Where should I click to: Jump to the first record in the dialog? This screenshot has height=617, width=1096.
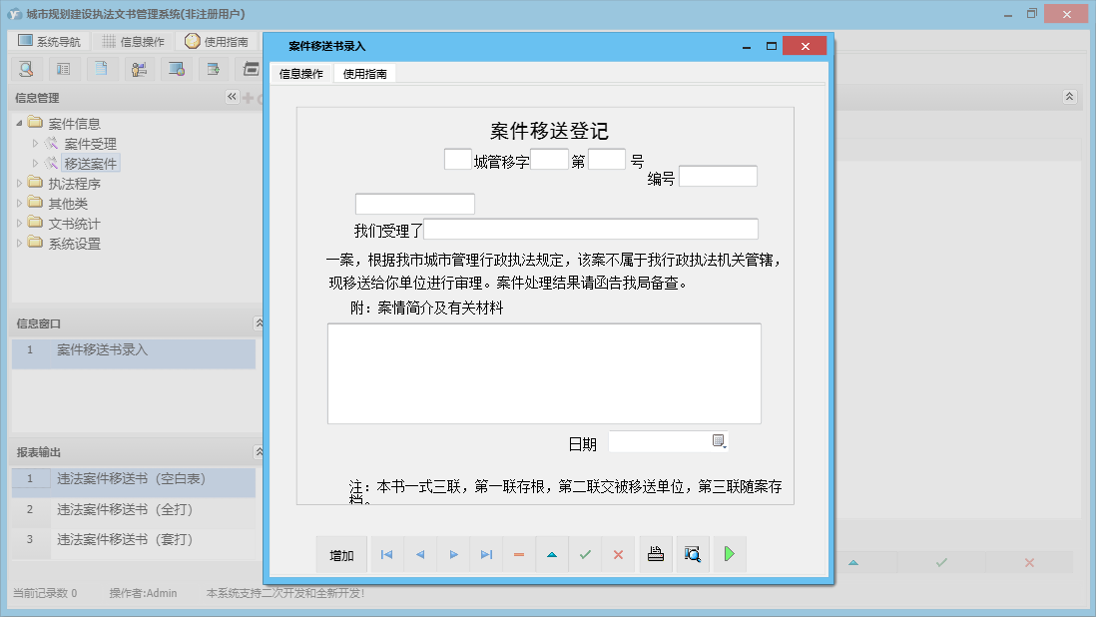pos(386,554)
